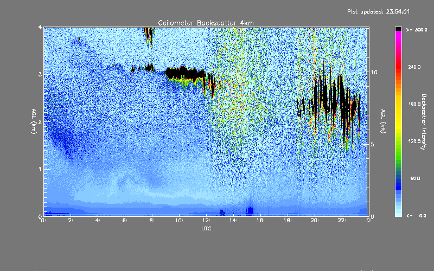Click the "3" tick on km axis

[40, 74]
